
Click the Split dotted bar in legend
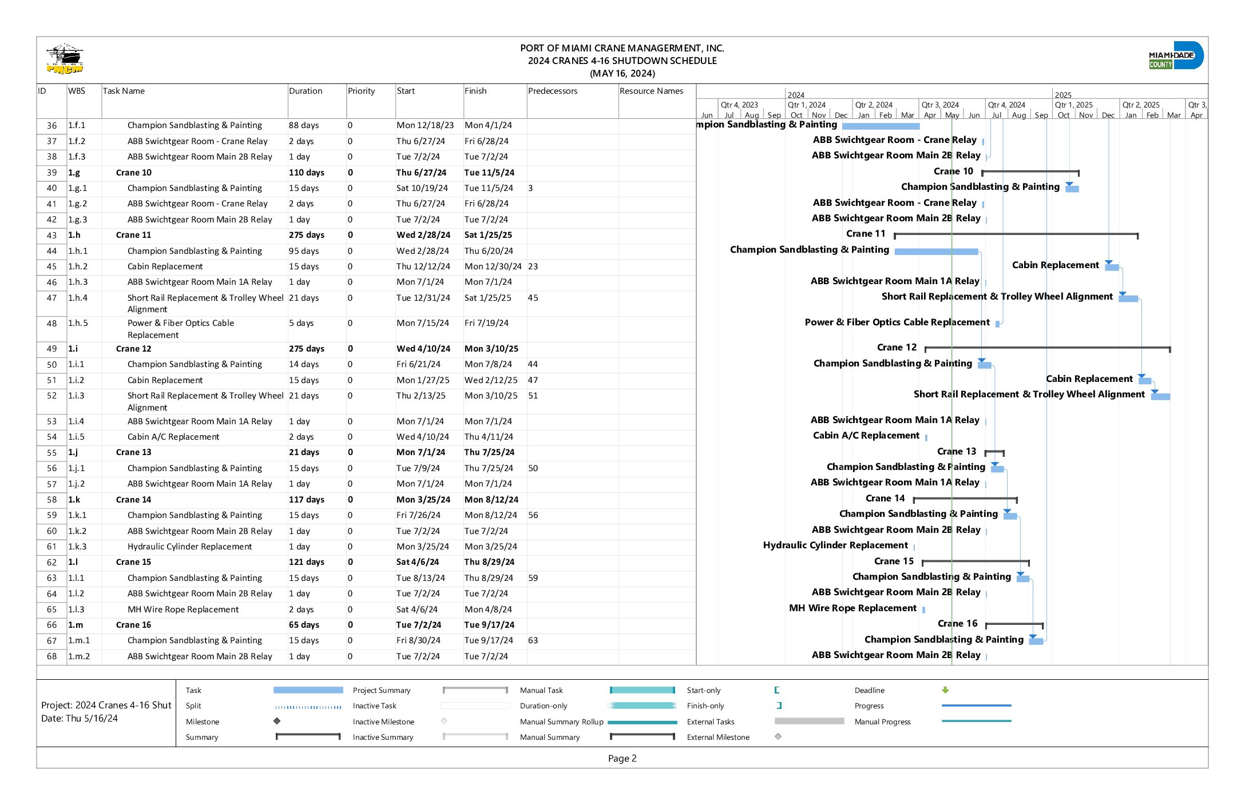(308, 707)
